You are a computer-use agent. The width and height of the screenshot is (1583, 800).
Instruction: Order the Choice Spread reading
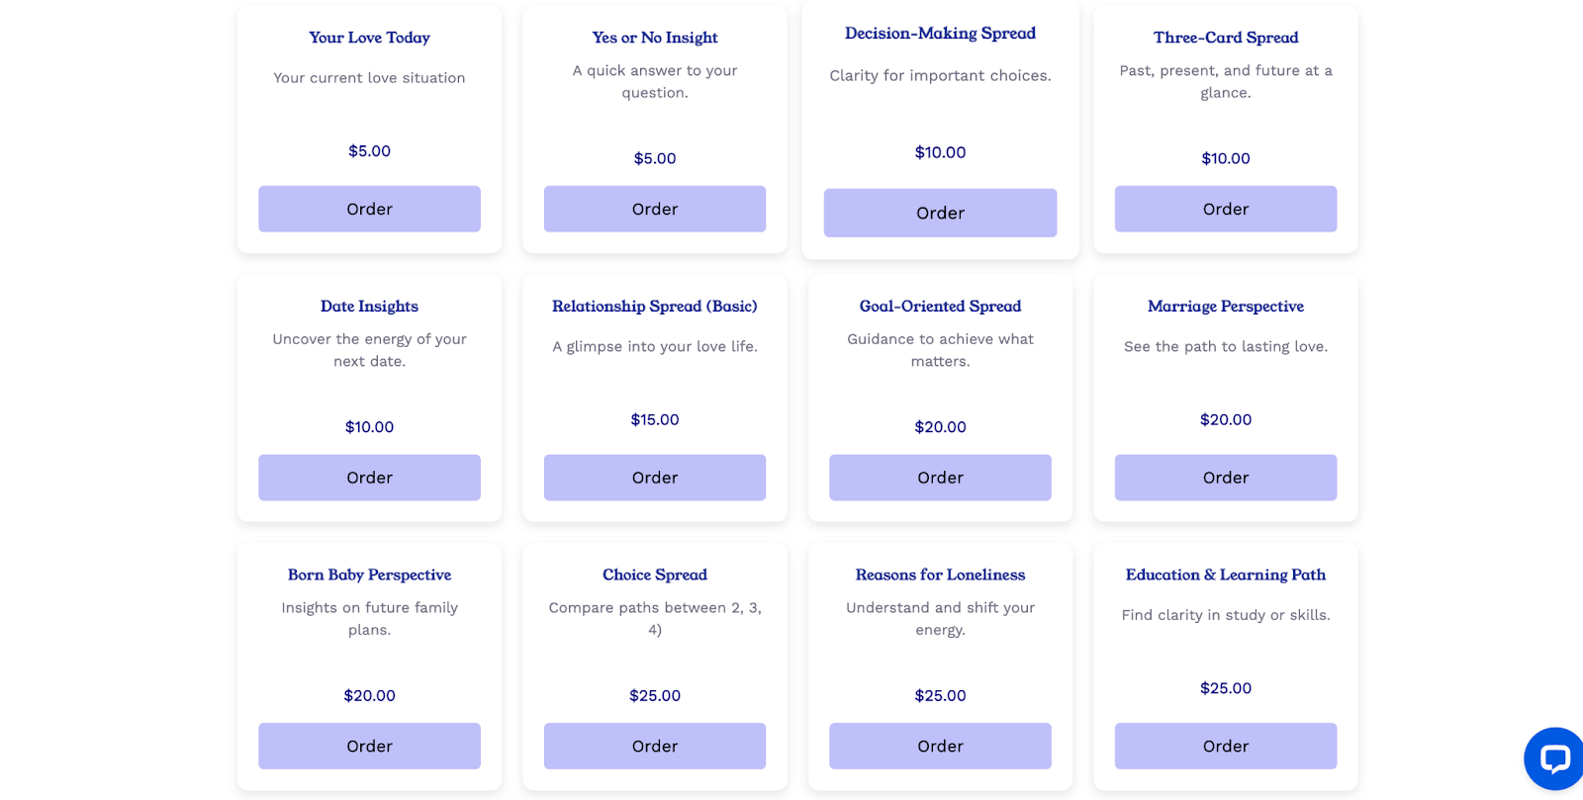click(654, 746)
